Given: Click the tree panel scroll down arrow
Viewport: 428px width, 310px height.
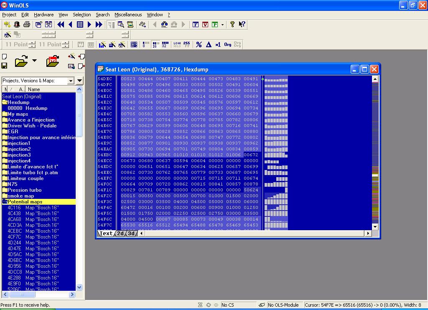Looking at the screenshot, I should coord(79,287).
